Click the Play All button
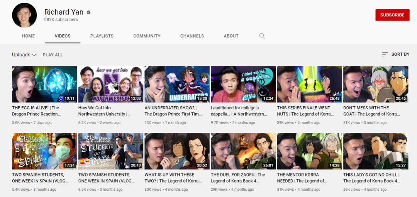 coord(53,55)
